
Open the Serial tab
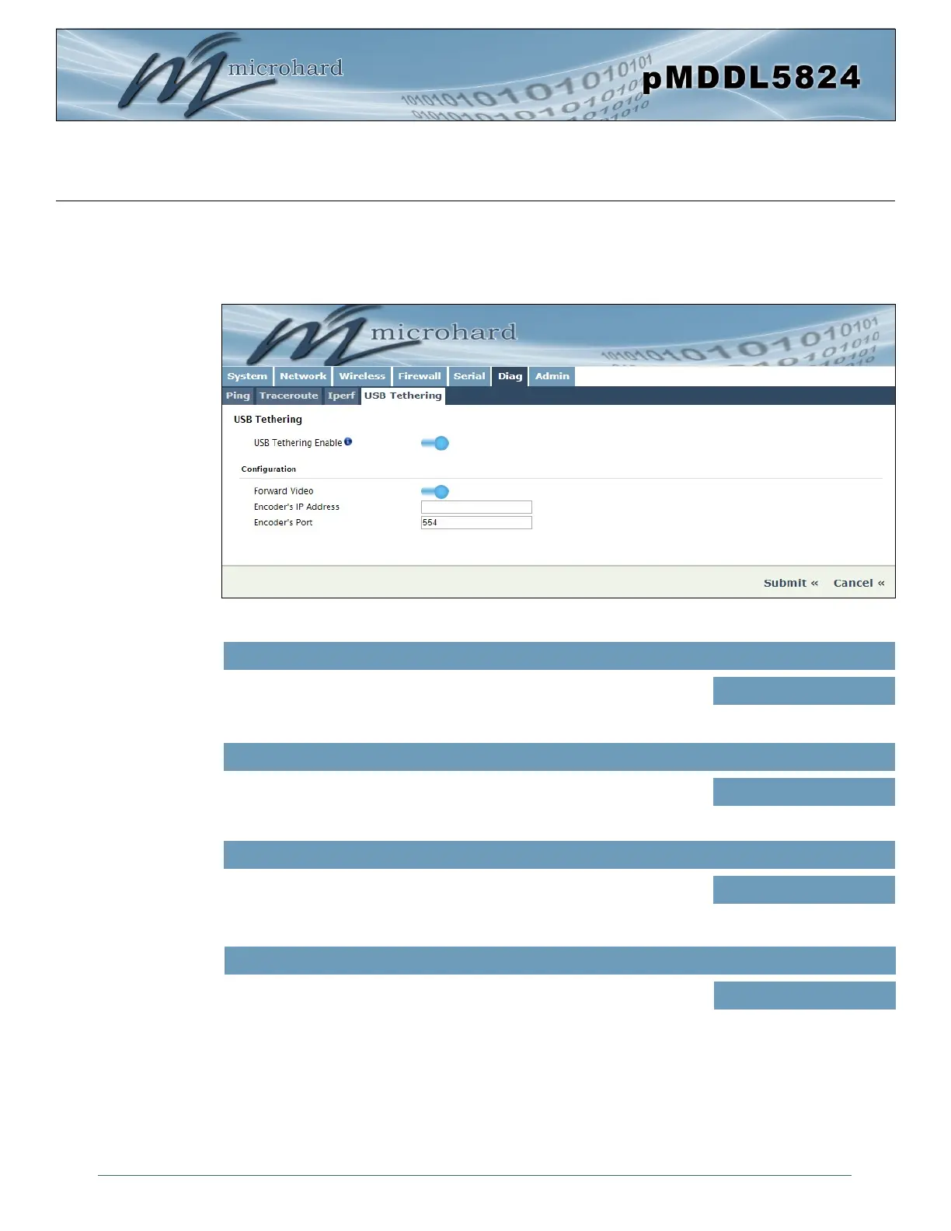(x=469, y=376)
